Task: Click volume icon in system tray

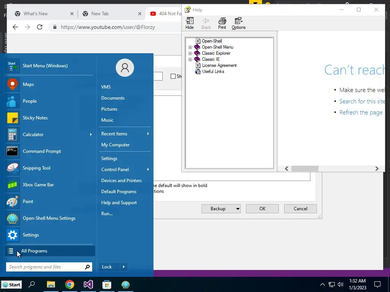Action: point(341,284)
